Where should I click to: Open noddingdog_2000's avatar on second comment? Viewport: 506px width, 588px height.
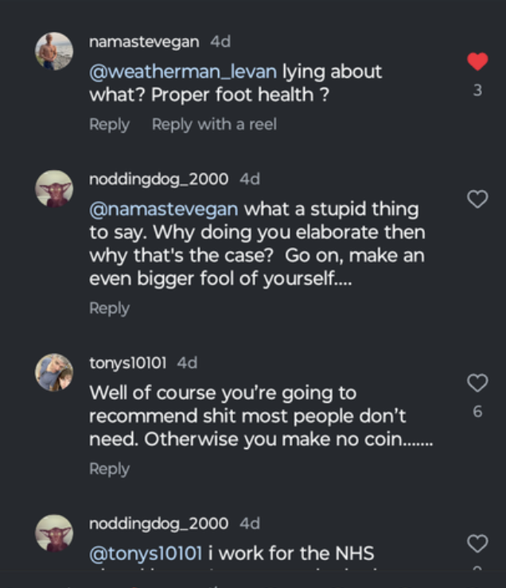pyautogui.click(x=54, y=189)
